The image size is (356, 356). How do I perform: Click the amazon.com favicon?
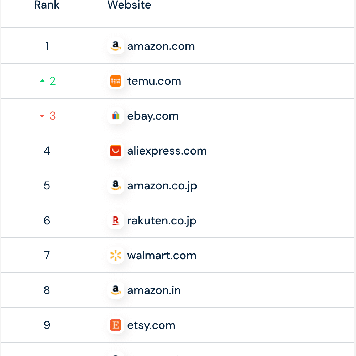click(116, 46)
